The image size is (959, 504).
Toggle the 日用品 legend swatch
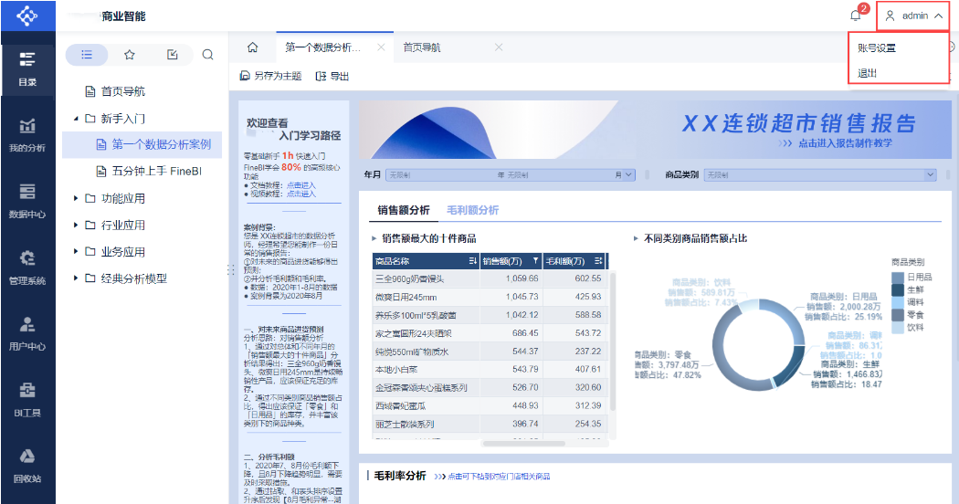point(897,277)
